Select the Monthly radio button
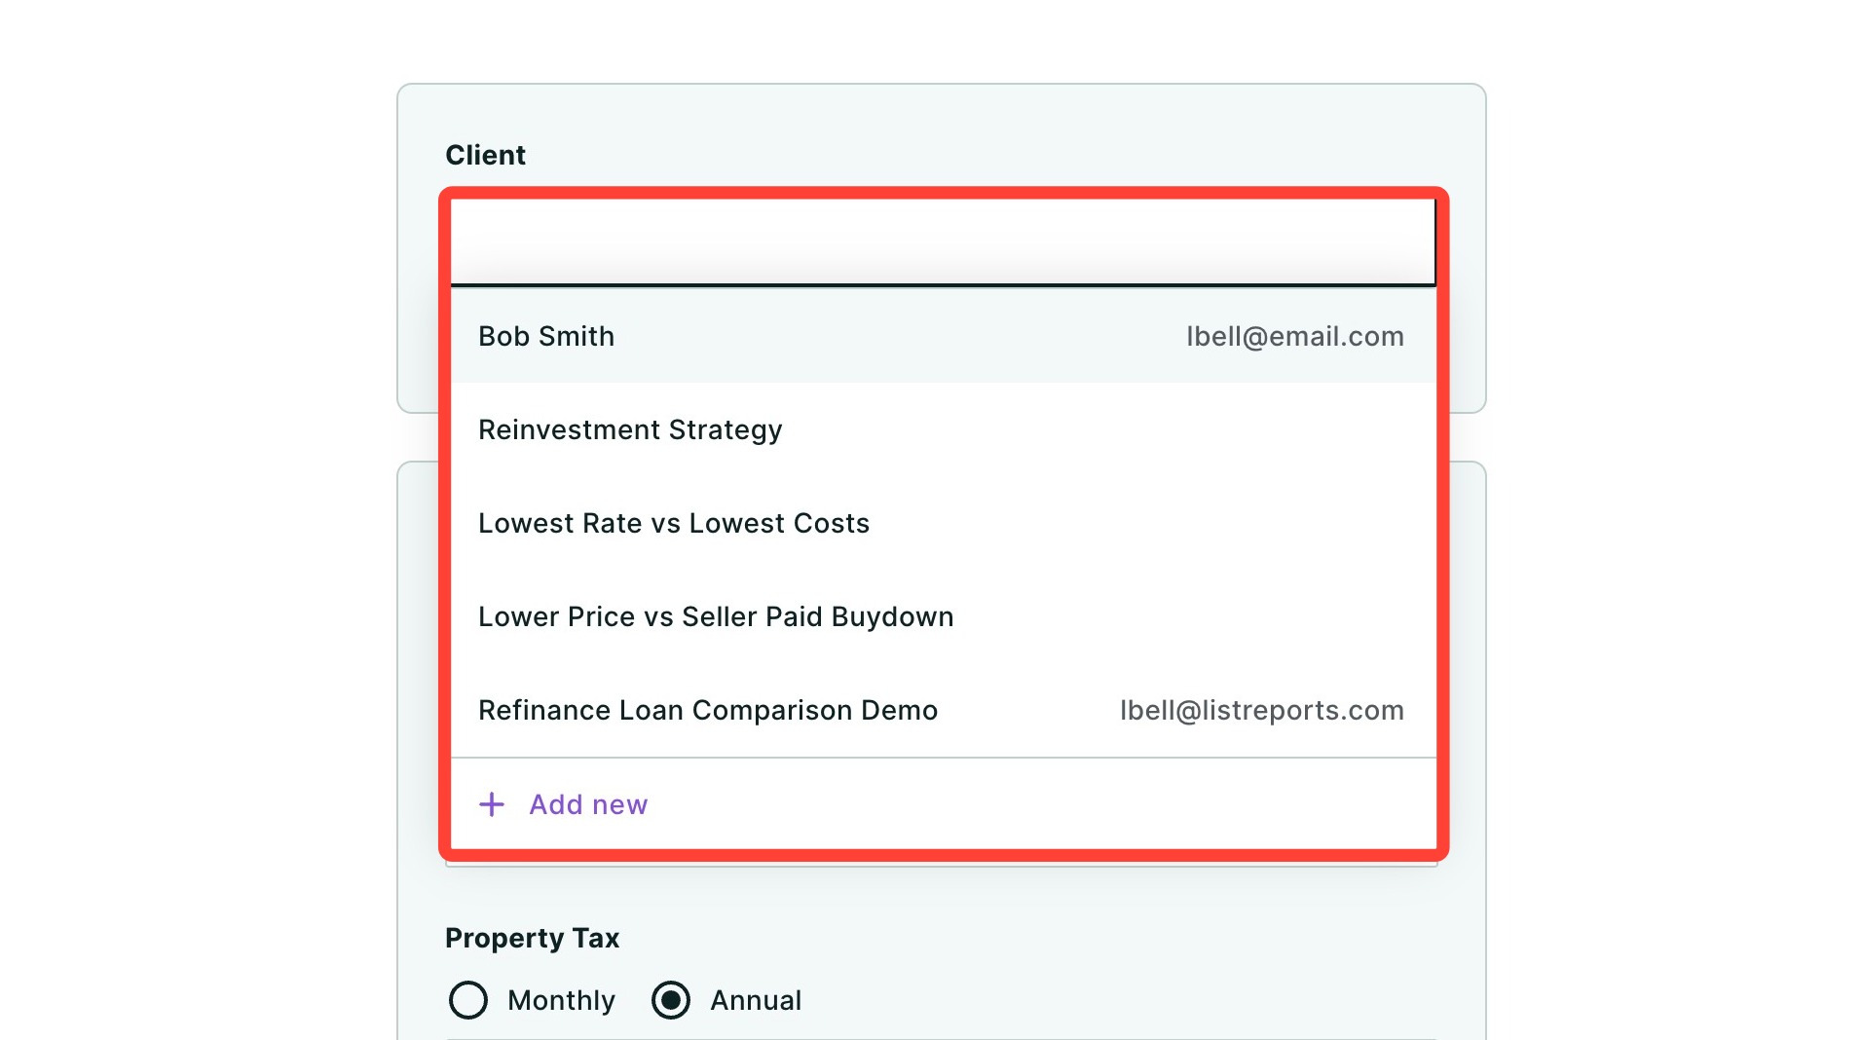Image resolution: width=1862 pixels, height=1040 pixels. (x=468, y=1000)
